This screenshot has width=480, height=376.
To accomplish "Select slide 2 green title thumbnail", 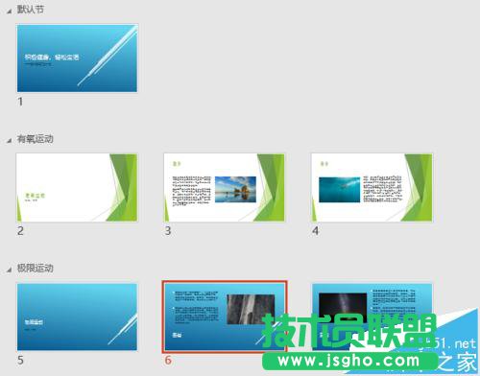I will point(77,188).
